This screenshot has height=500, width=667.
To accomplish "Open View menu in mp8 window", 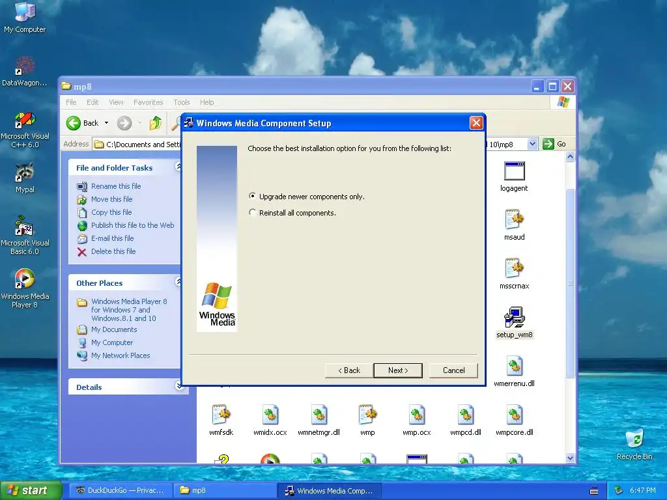I will [x=116, y=102].
